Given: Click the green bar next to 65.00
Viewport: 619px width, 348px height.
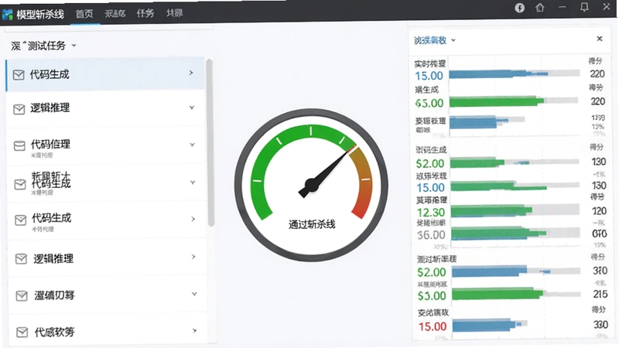Looking at the screenshot, I should (497, 102).
